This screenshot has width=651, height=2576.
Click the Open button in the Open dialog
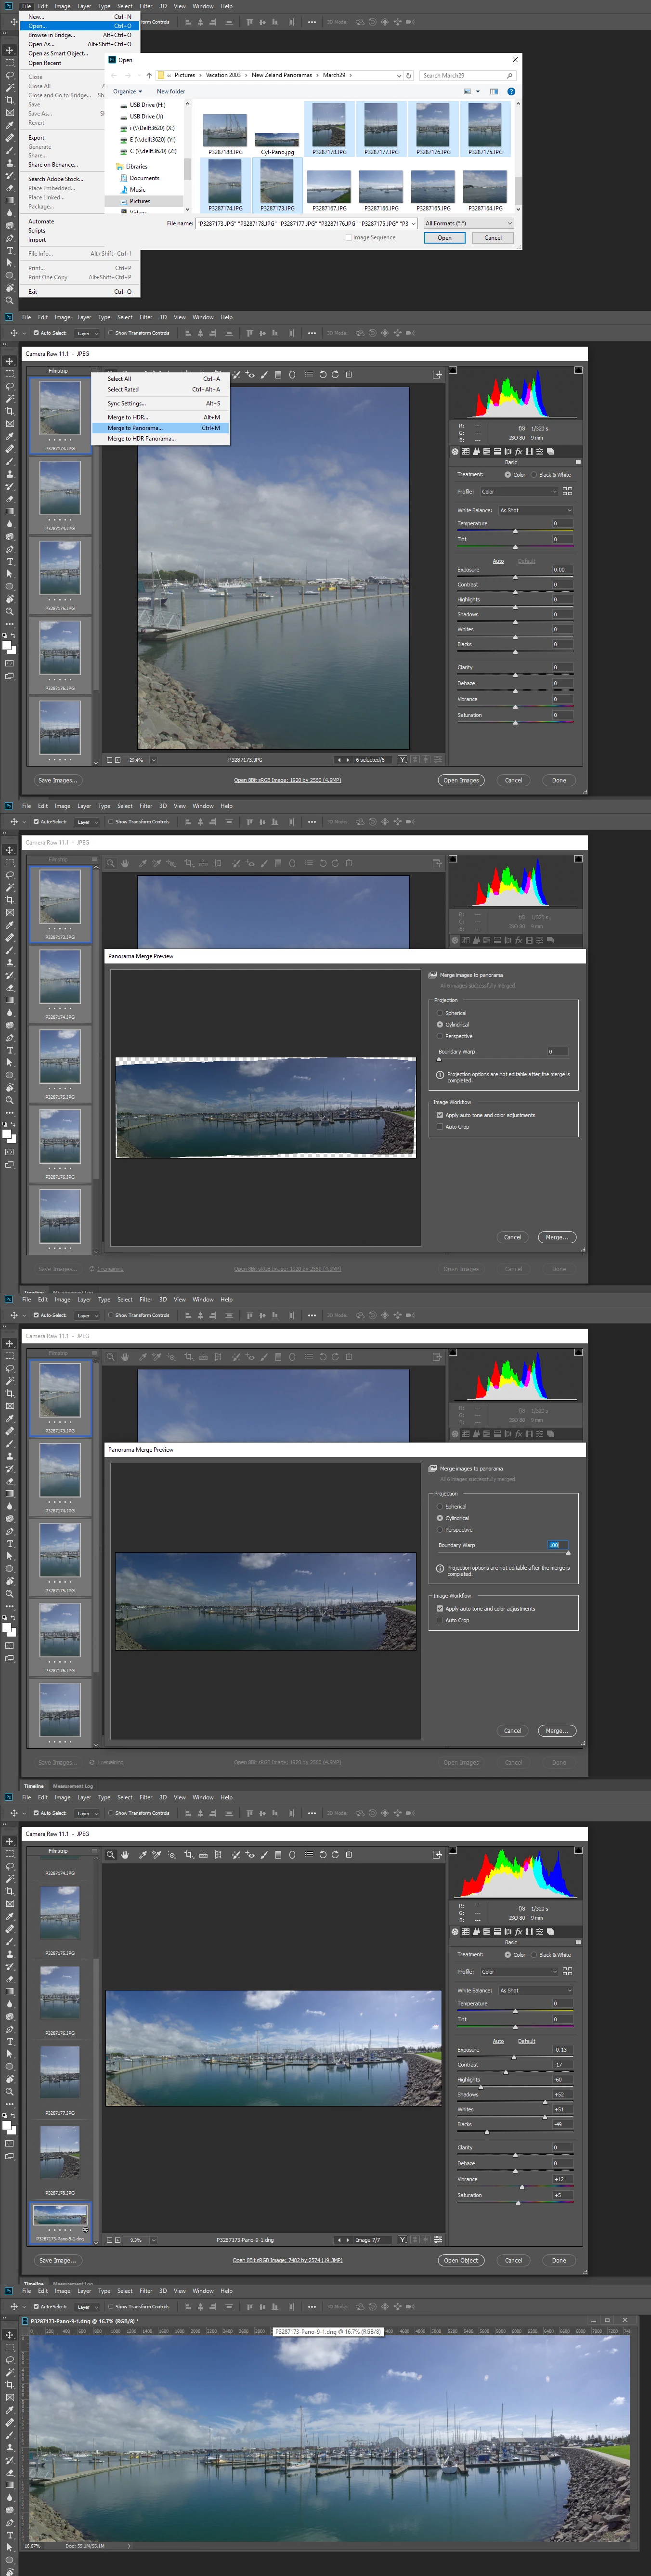tap(444, 238)
